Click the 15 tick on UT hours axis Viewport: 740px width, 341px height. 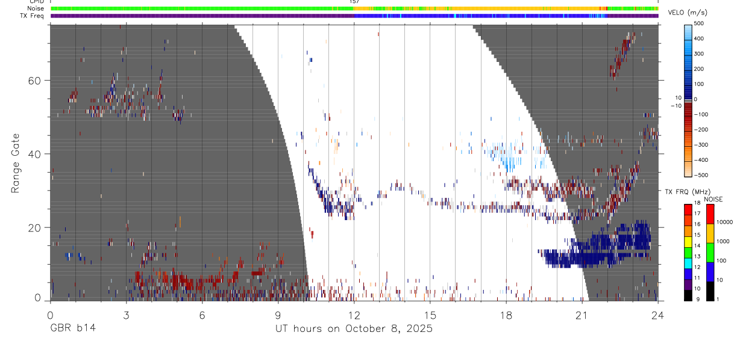[430, 315]
